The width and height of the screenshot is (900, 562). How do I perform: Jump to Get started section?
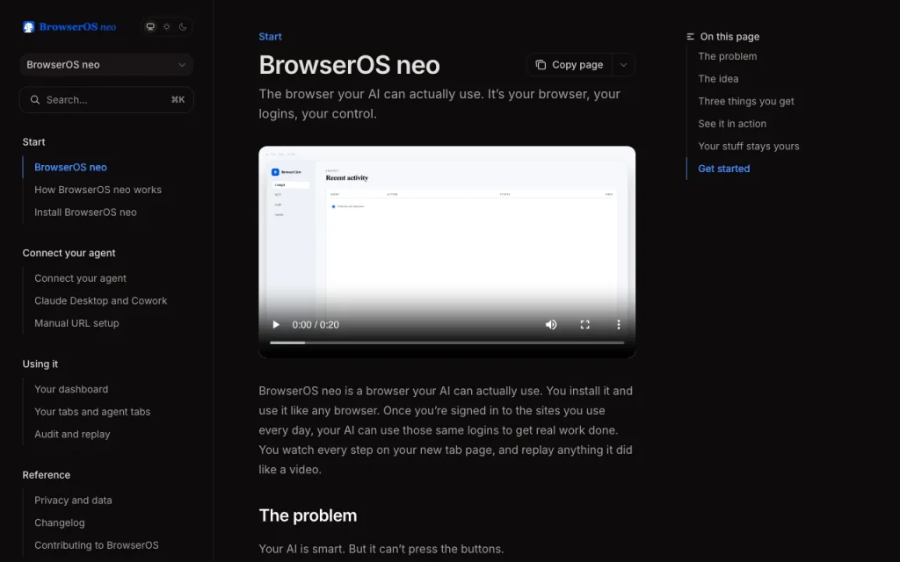[724, 169]
